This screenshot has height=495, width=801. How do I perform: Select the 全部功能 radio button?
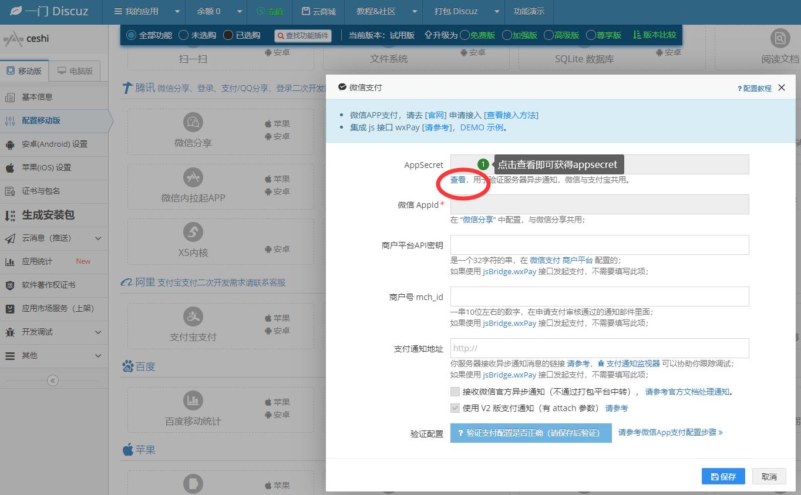pos(131,35)
